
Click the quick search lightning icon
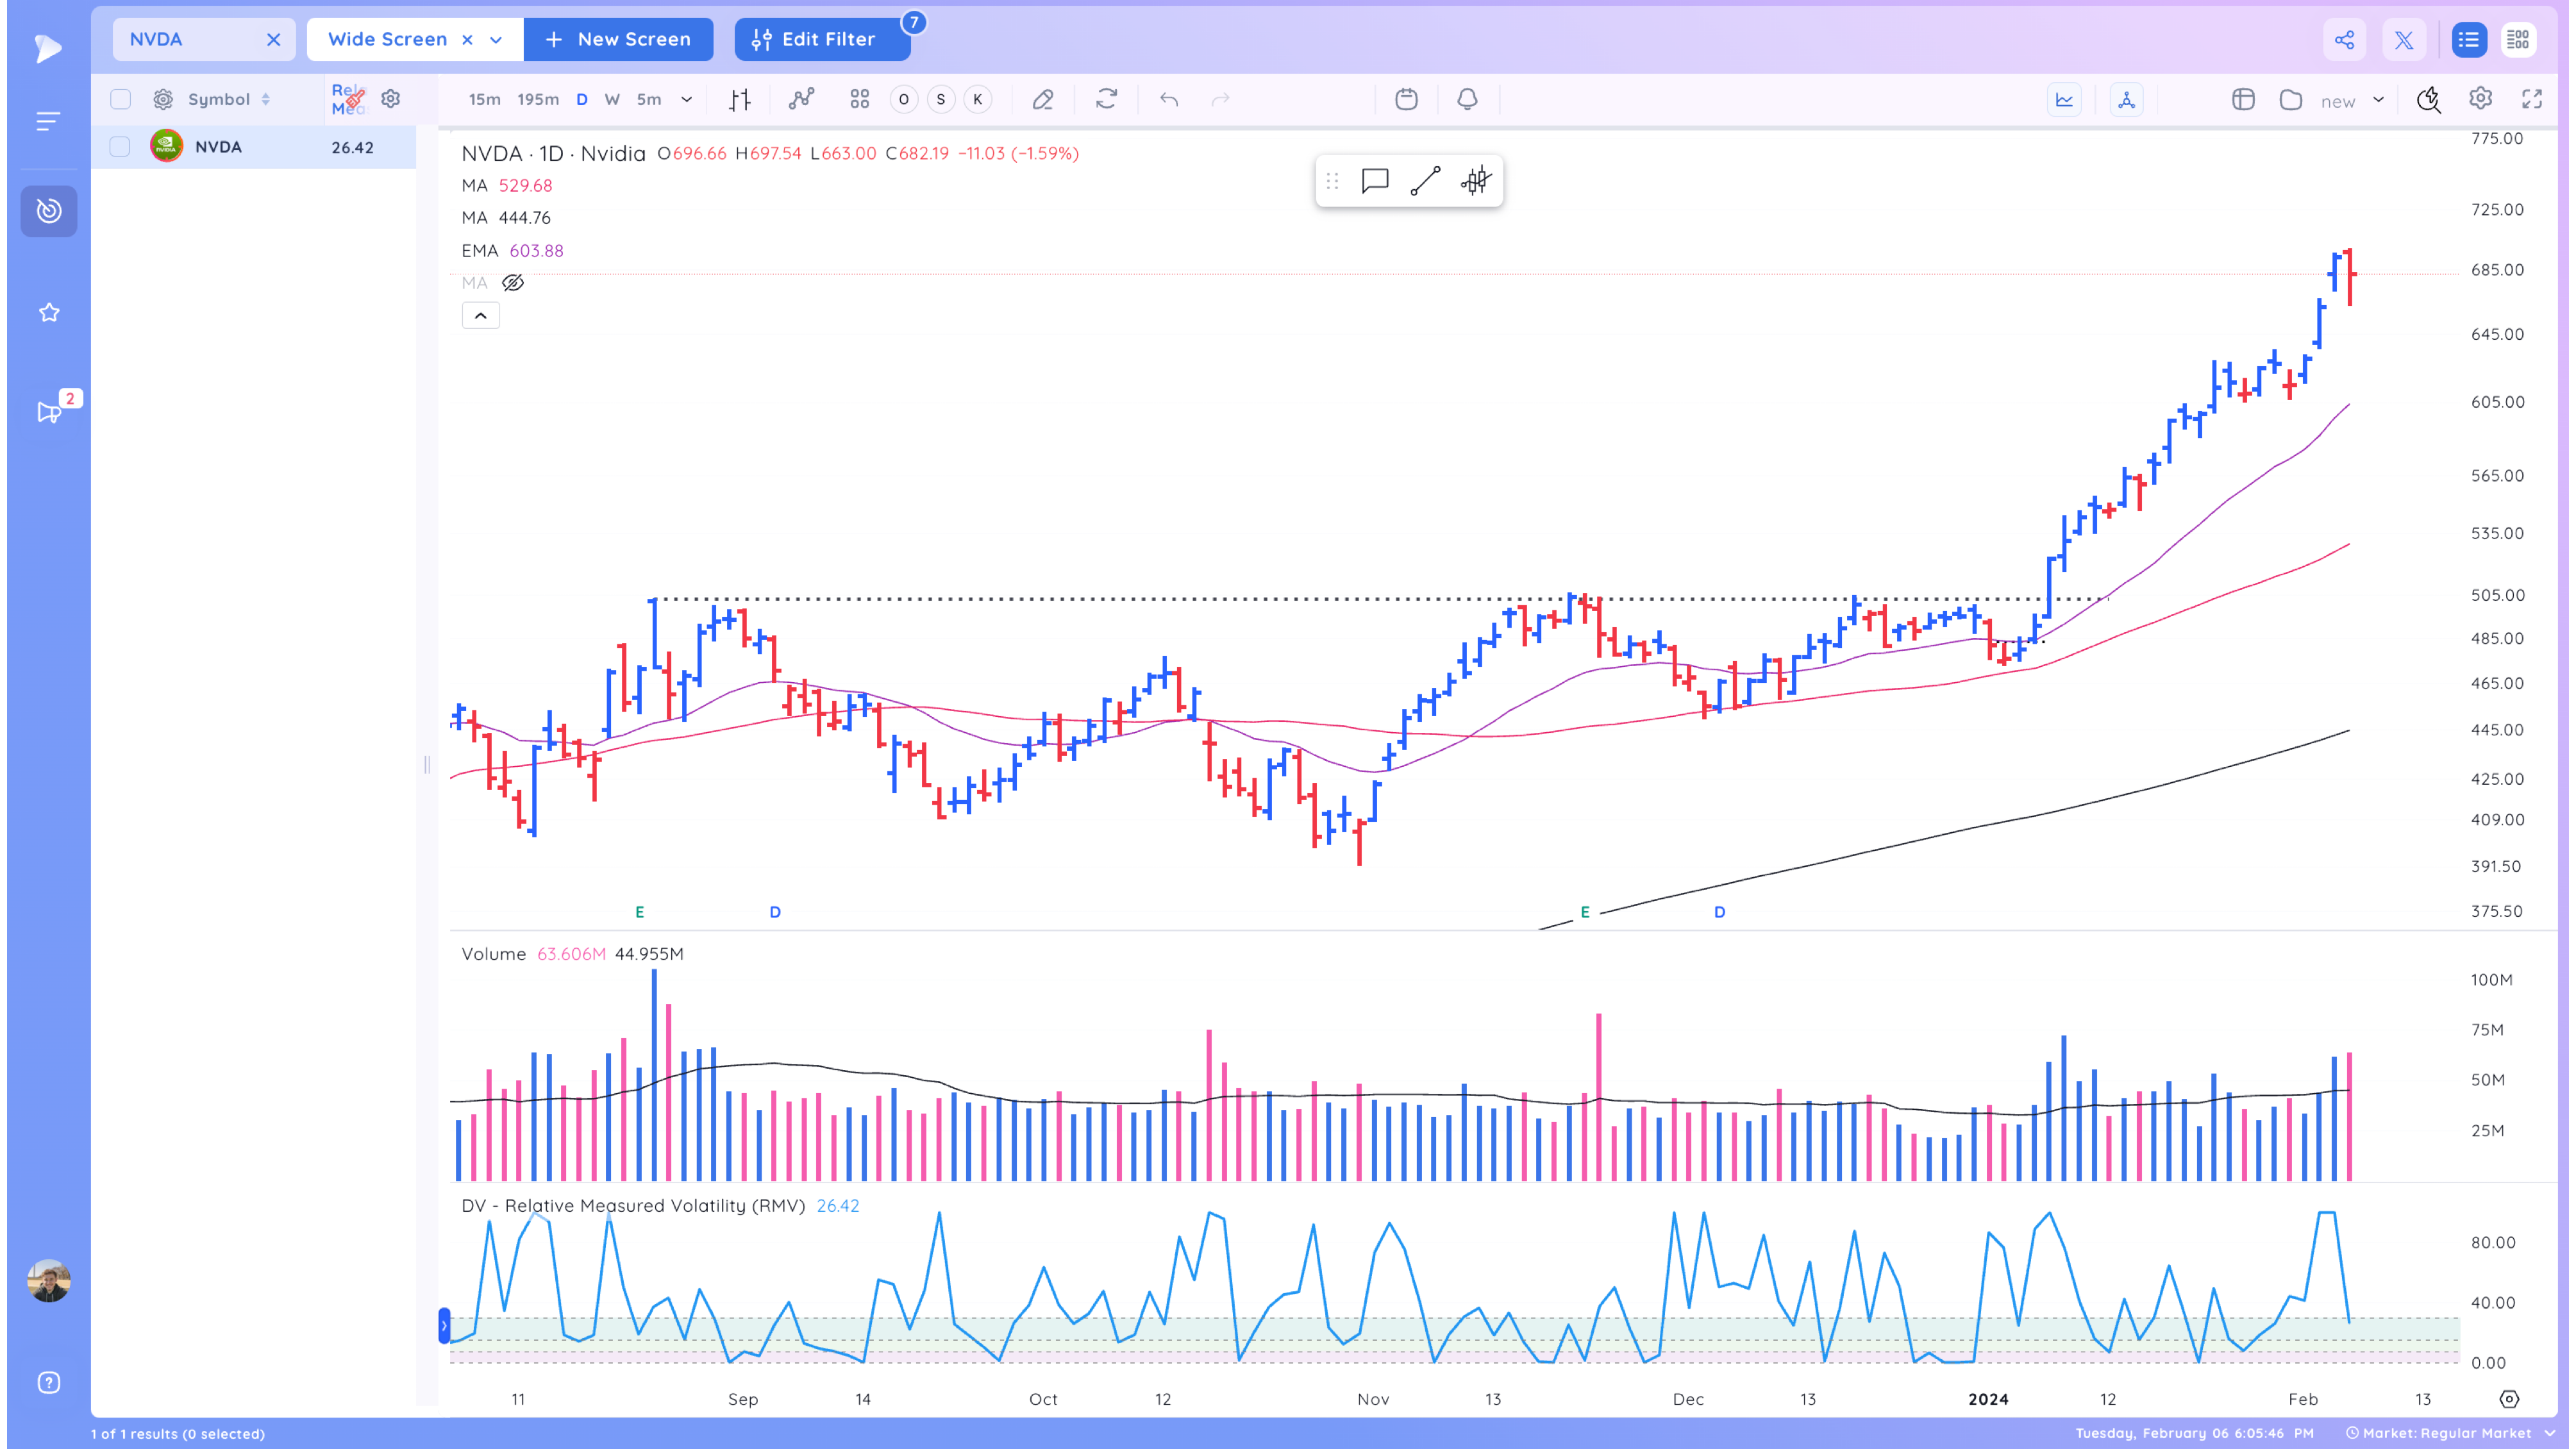pyautogui.click(x=2428, y=99)
